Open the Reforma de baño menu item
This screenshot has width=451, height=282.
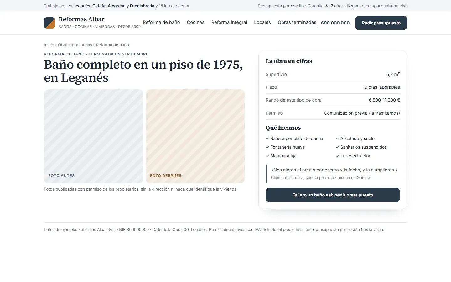[x=161, y=22]
